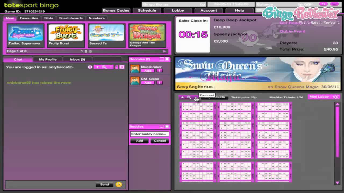Image resolution: width=344 pixels, height=193 pixels.
Task: Minimize the Buddies panel
Action: 162,127
